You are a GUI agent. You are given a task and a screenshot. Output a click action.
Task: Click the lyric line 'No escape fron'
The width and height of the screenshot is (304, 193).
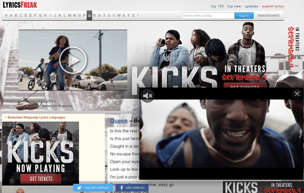coord(125,154)
